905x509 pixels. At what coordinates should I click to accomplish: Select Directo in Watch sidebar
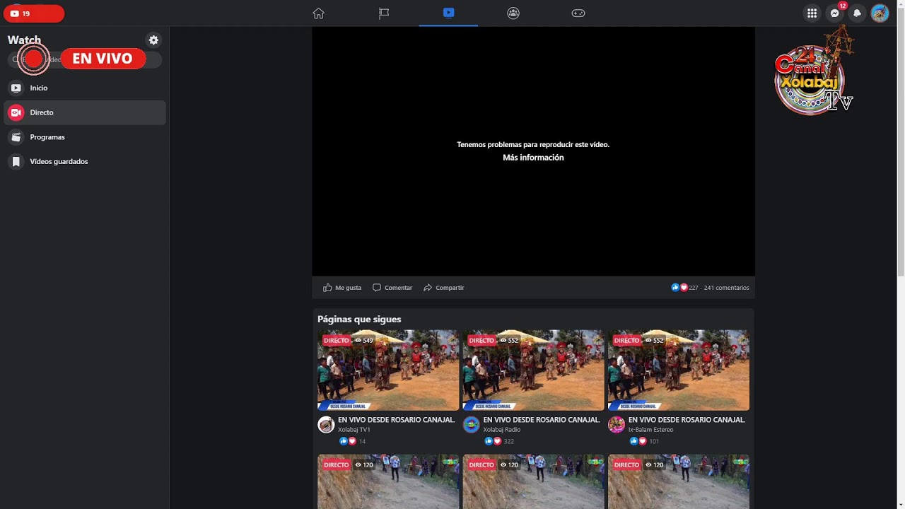click(84, 112)
